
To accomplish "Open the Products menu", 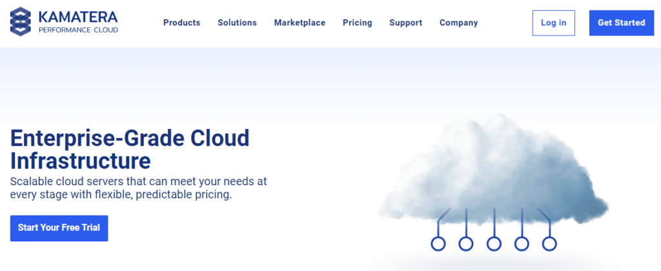I will point(181,23).
